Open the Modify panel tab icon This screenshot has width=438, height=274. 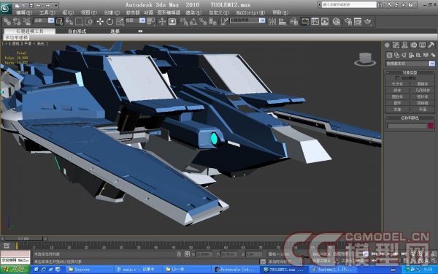click(396, 45)
